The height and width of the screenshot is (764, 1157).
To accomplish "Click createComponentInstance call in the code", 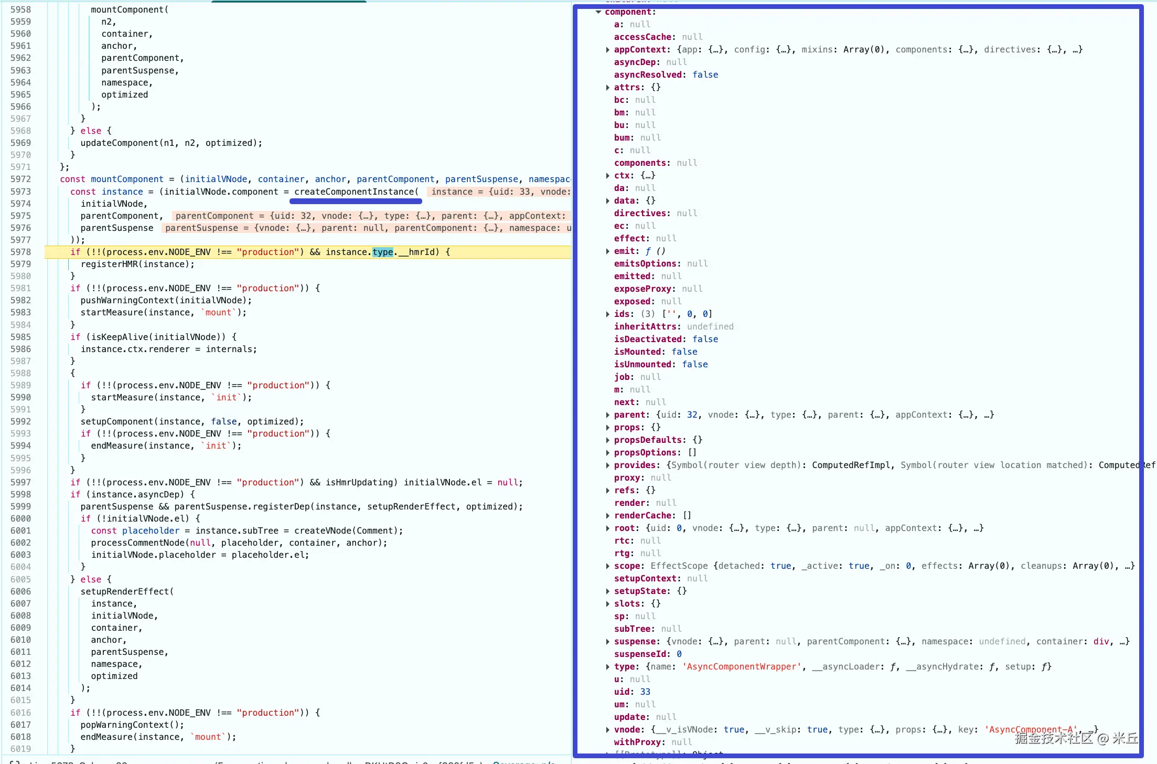I will pos(357,192).
